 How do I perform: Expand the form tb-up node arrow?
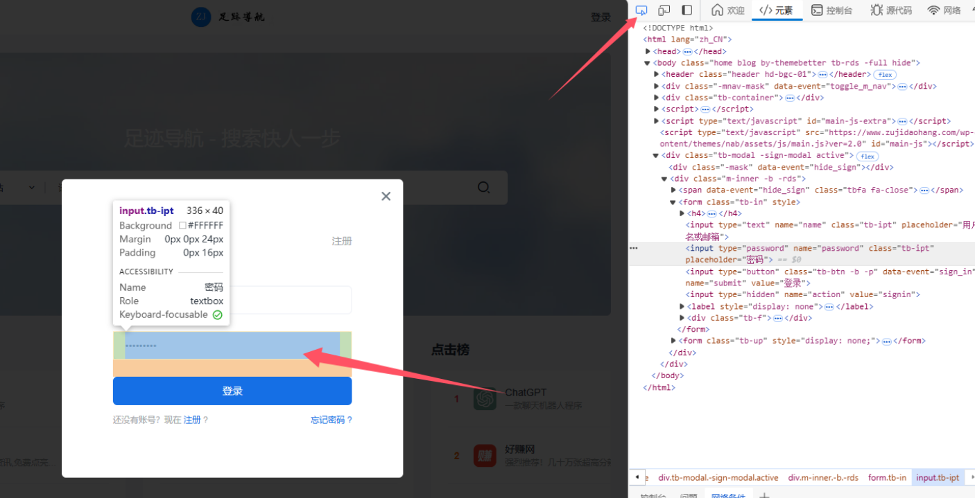674,341
